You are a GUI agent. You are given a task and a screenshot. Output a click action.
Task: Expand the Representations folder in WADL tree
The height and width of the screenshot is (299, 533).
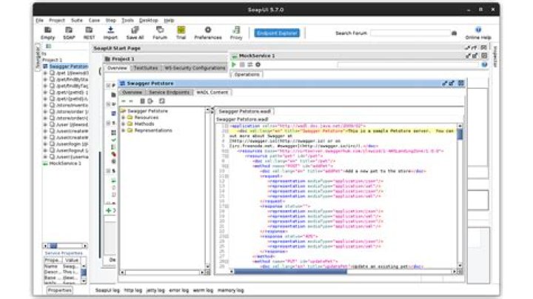[x=123, y=130]
